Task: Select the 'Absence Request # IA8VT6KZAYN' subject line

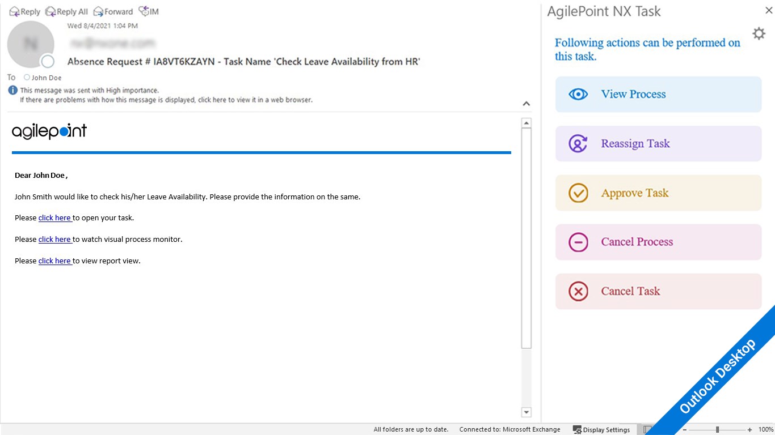Action: click(x=243, y=62)
